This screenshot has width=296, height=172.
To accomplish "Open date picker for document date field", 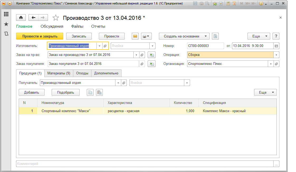I will point(276,46).
